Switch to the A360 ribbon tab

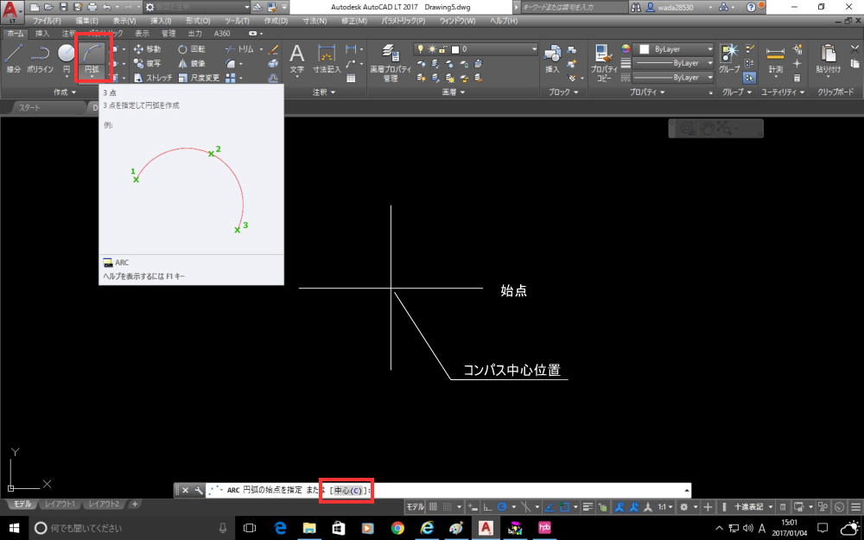[x=222, y=34]
